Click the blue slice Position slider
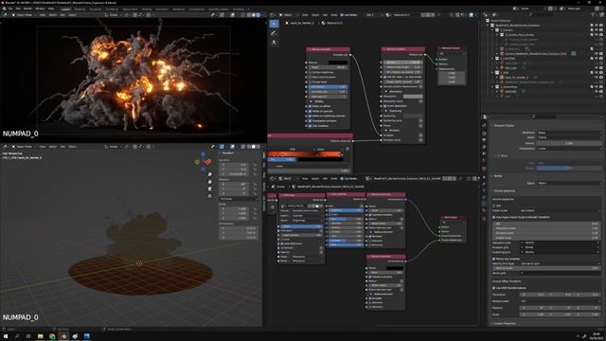The image size is (606, 341). (569, 169)
